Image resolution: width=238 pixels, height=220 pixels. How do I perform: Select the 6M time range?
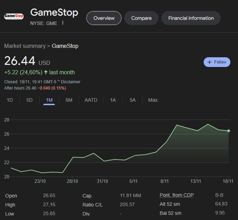pos(69,100)
